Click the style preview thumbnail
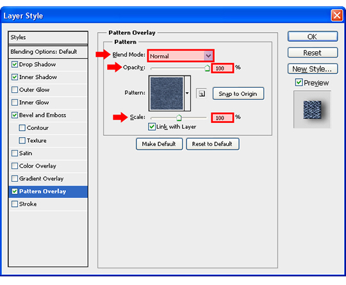Image resolution: width=346 pixels, height=285 pixels. [x=312, y=110]
